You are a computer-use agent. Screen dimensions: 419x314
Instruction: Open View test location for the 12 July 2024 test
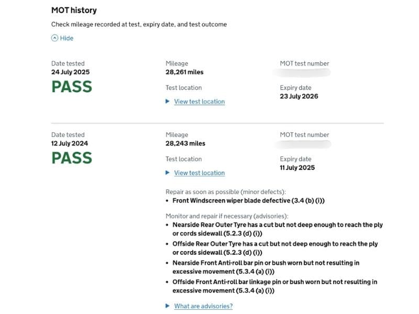tap(199, 173)
